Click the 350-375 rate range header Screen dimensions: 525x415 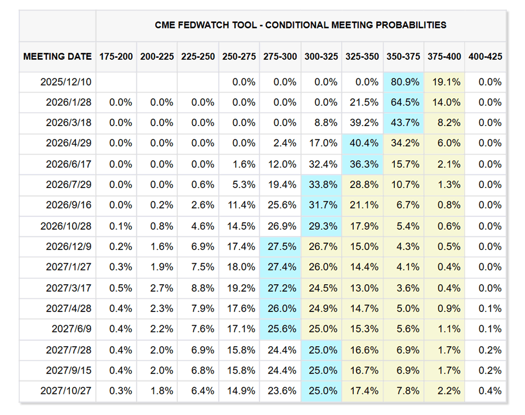403,56
